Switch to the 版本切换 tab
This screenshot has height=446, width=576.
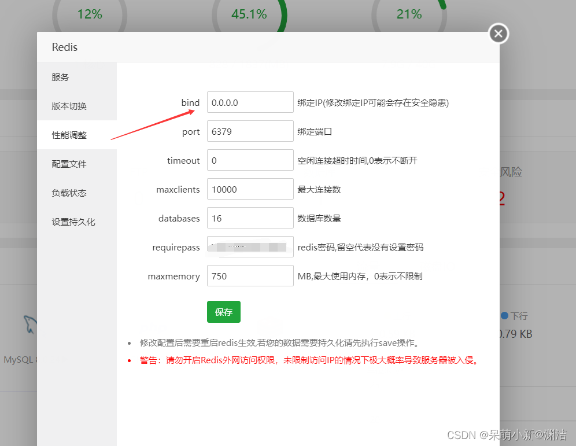pyautogui.click(x=77, y=106)
